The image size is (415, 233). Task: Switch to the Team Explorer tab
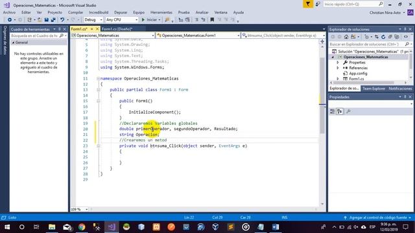tap(373, 89)
